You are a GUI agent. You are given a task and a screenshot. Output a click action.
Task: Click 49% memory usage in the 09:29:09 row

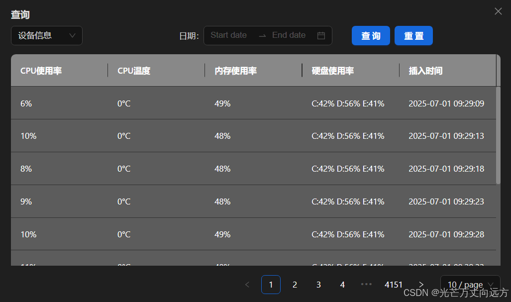(222, 103)
